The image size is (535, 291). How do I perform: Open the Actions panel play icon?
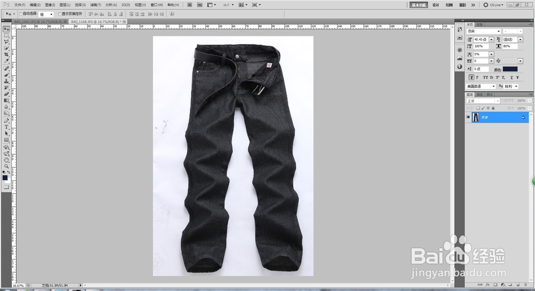pos(460,38)
